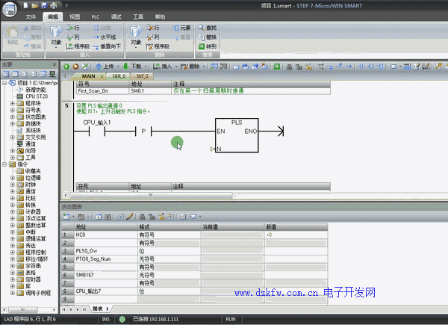The width and height of the screenshot is (448, 325).
Task: Insert a network (程序段) in Insert group
Action: (78, 46)
